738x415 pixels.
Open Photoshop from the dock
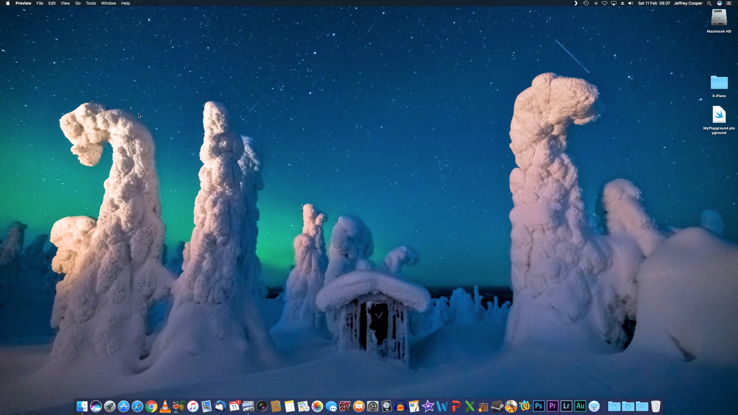click(x=539, y=406)
